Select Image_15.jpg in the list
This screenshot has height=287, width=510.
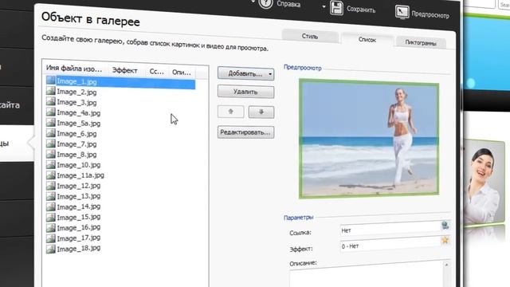[79, 217]
